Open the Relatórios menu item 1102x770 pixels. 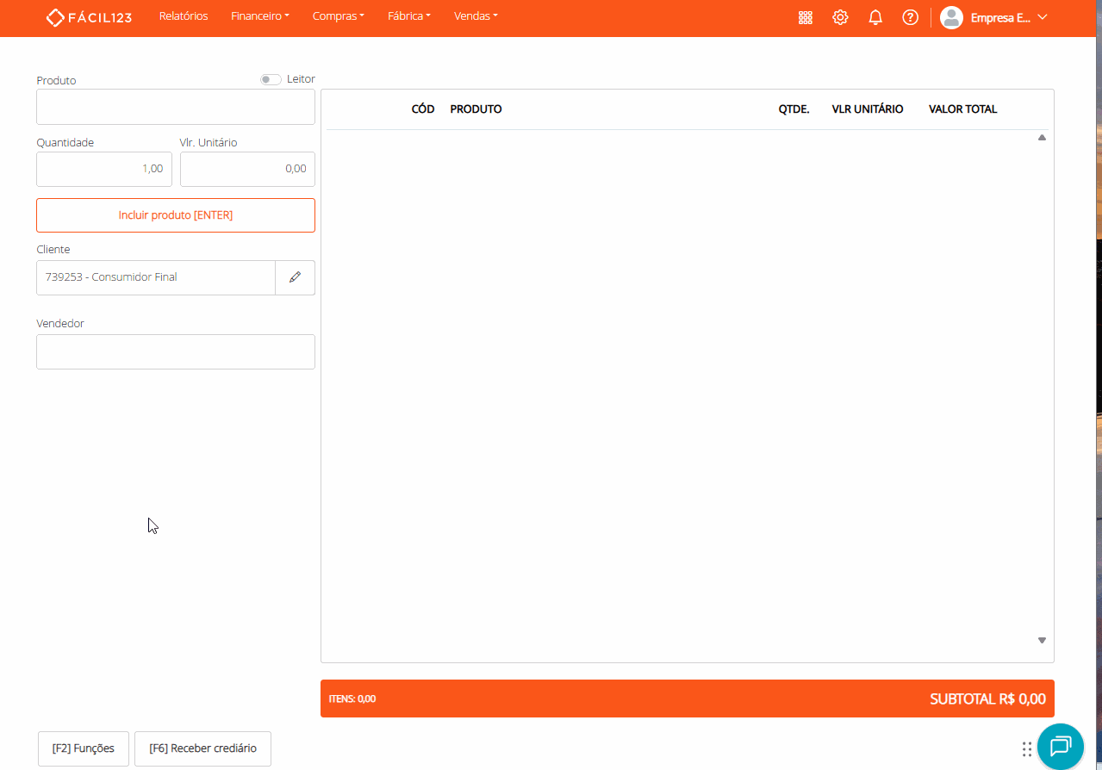[x=184, y=16]
